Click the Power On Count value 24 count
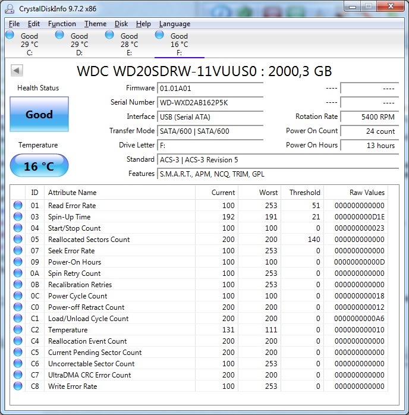This screenshot has height=415, width=409. [370, 131]
